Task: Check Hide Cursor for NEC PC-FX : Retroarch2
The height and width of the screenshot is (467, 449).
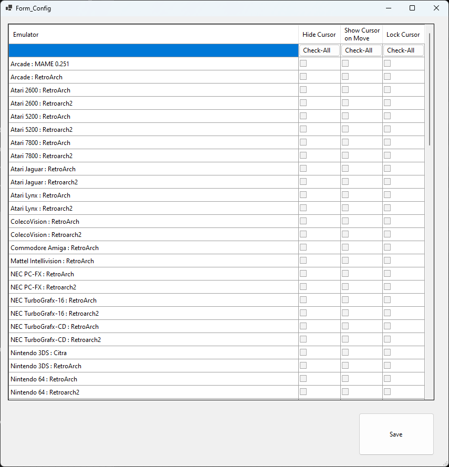Action: (303, 286)
